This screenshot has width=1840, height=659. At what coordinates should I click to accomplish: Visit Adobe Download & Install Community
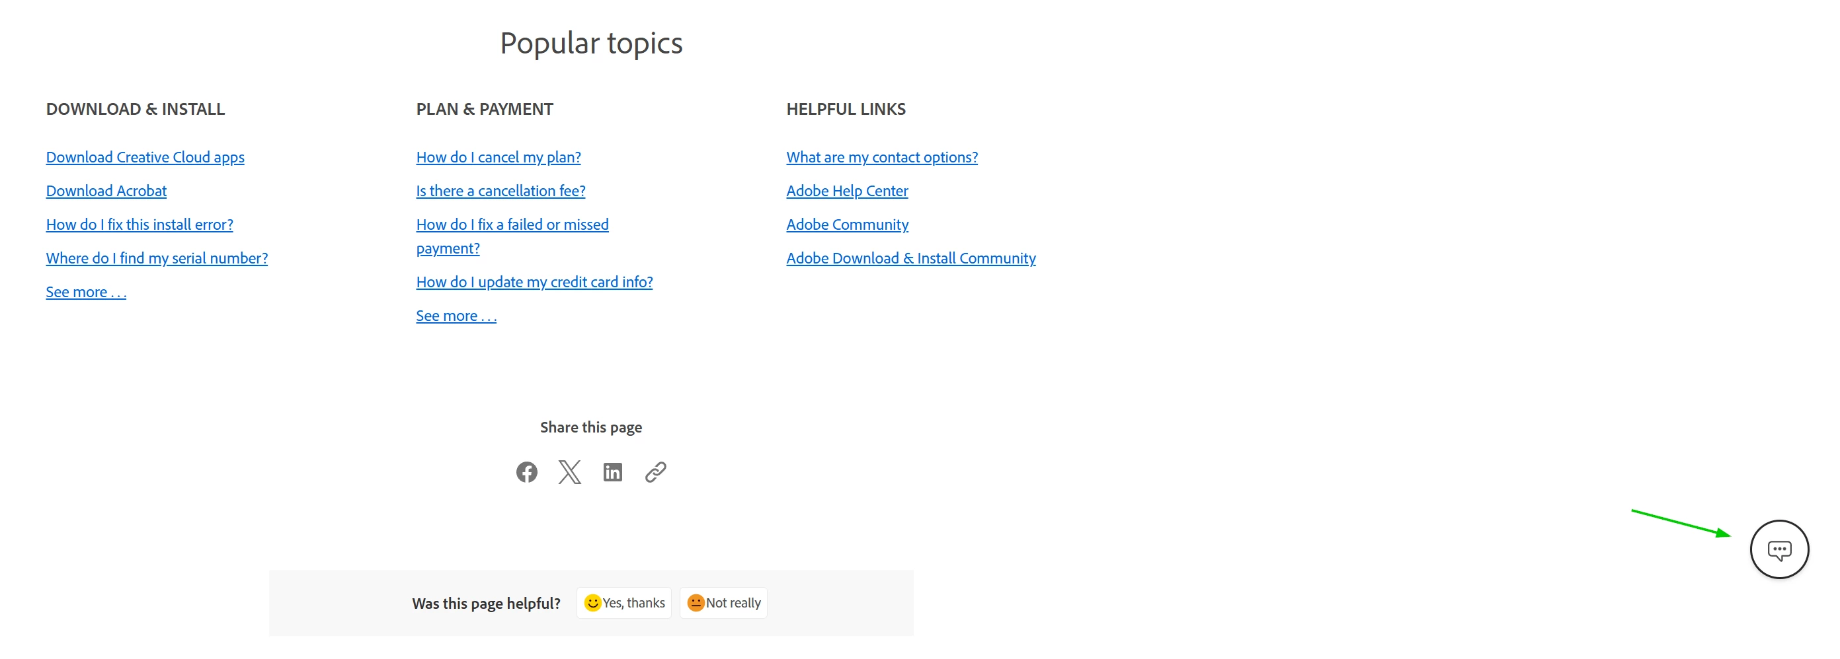tap(910, 258)
